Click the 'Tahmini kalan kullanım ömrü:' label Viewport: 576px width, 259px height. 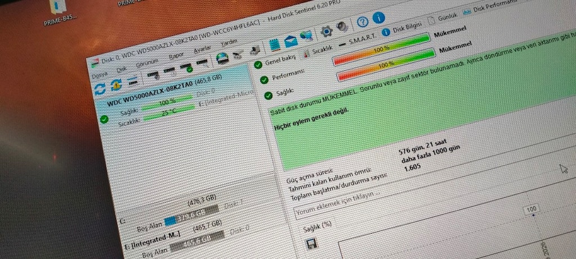point(330,180)
